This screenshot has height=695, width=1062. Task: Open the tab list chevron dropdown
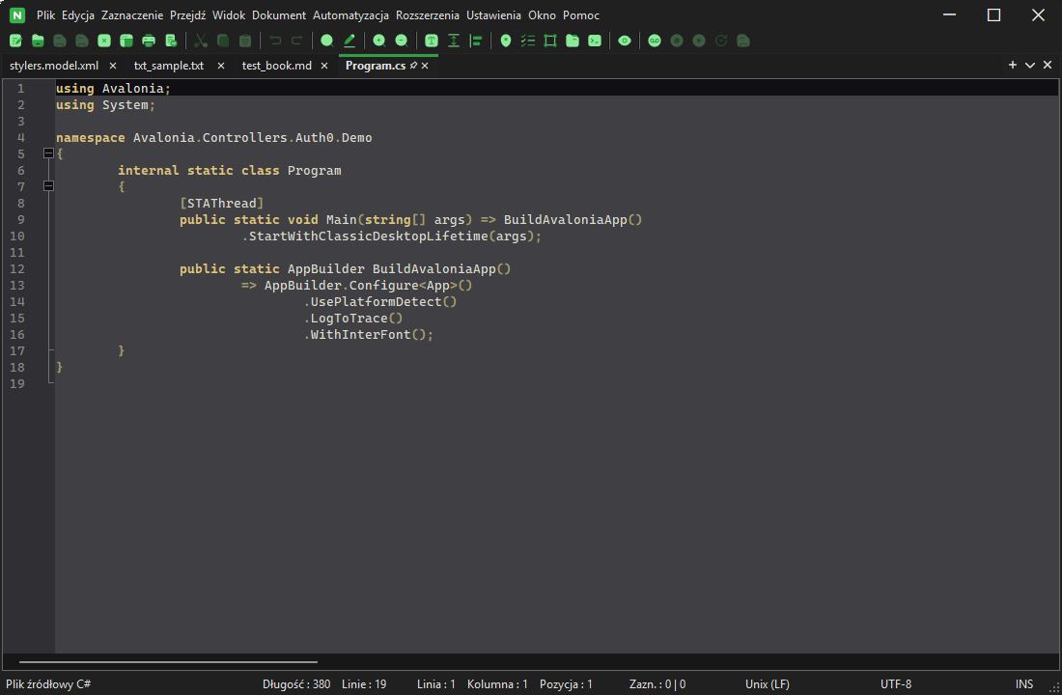(1030, 65)
